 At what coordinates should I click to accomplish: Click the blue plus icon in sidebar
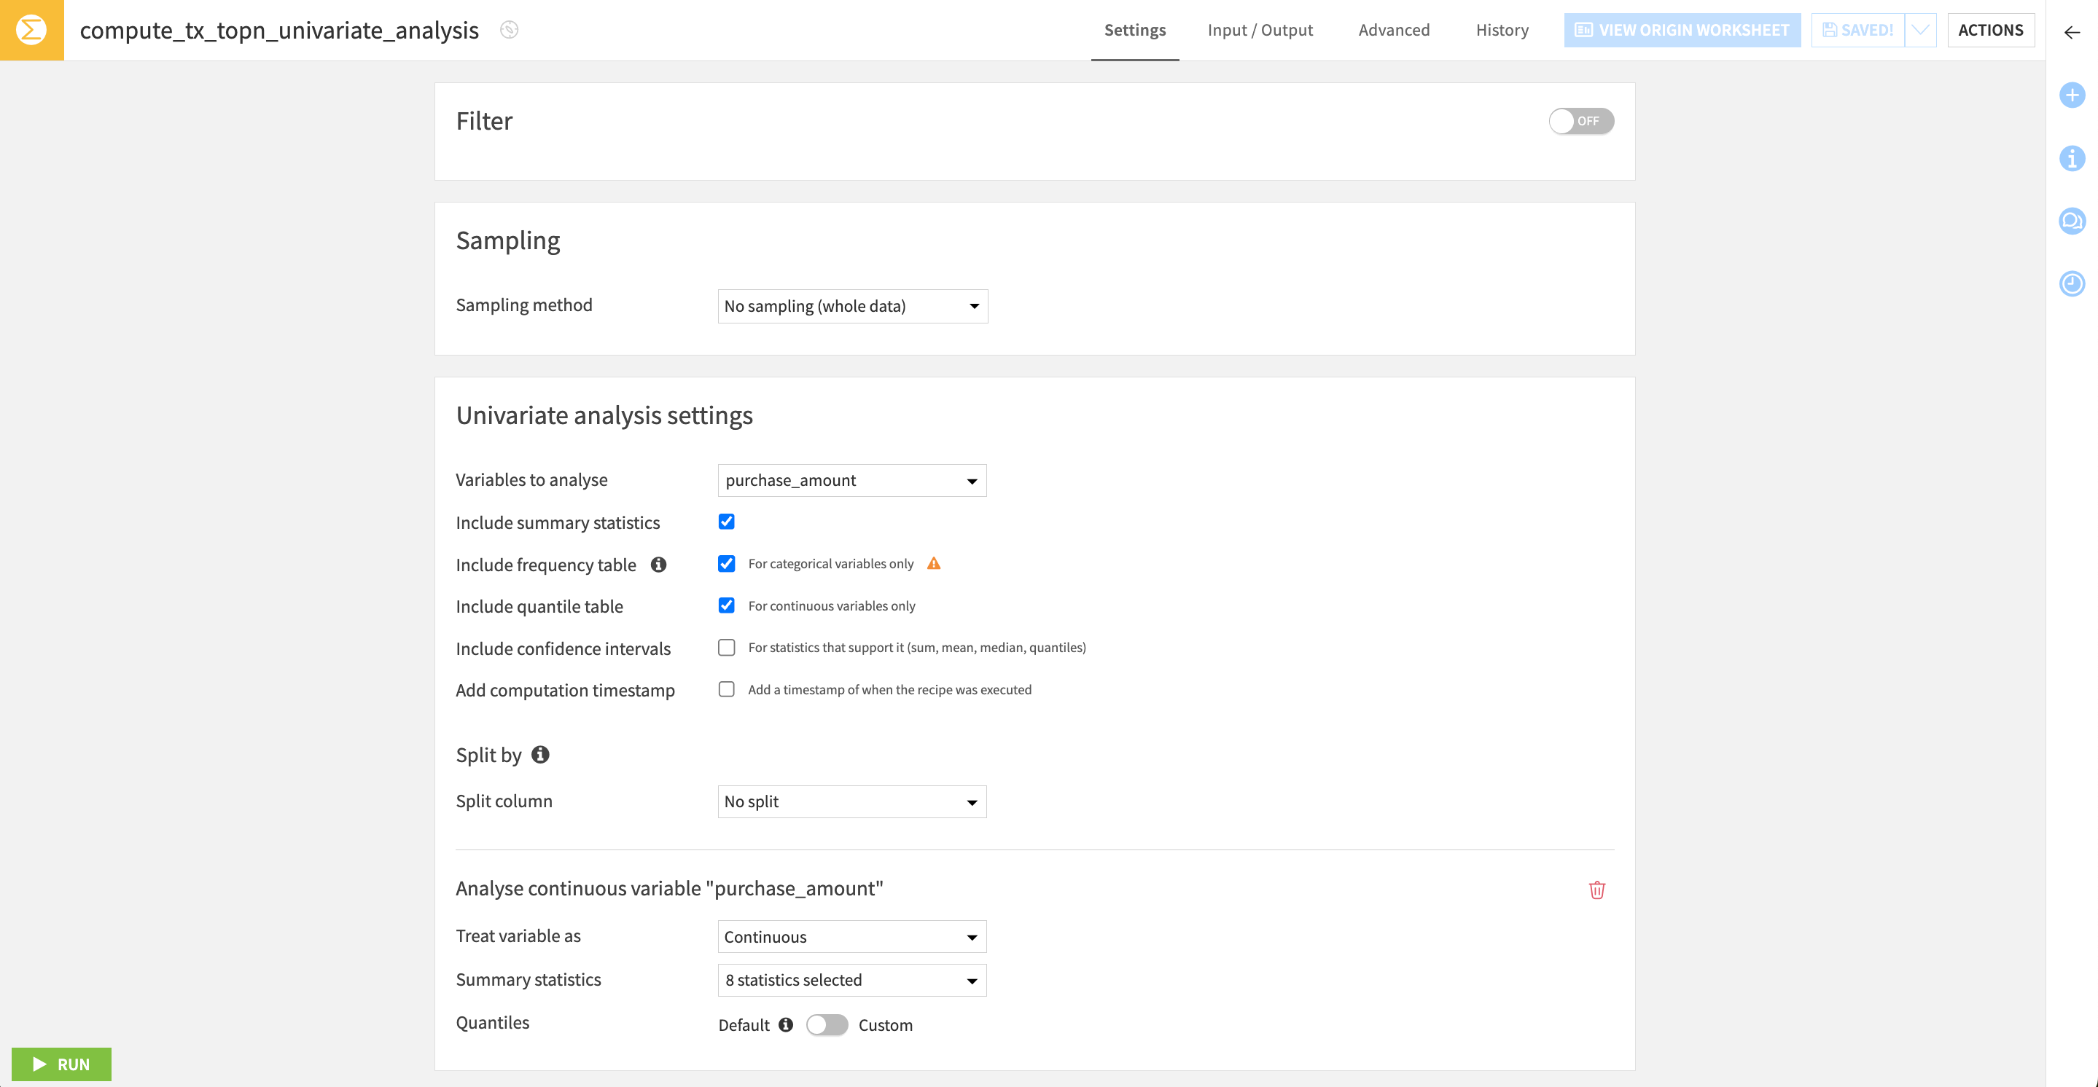coord(2071,95)
